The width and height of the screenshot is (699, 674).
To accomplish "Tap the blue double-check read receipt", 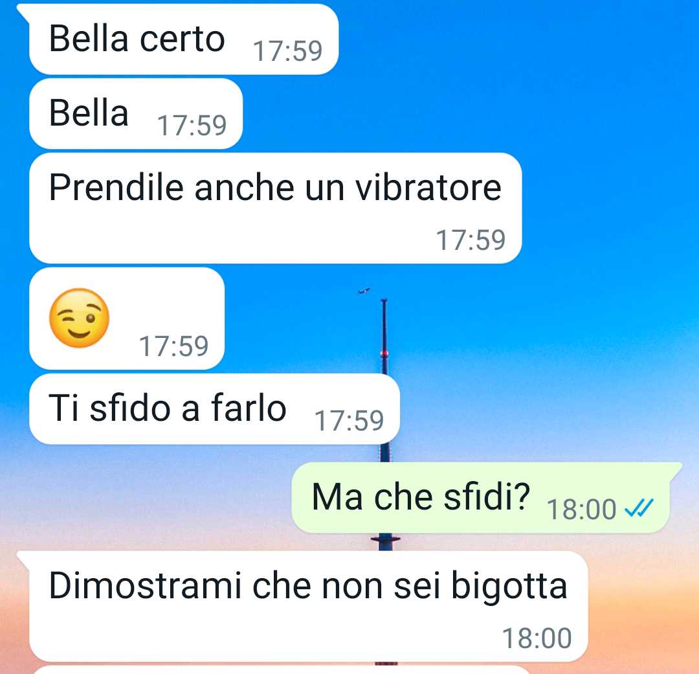I will 639,508.
